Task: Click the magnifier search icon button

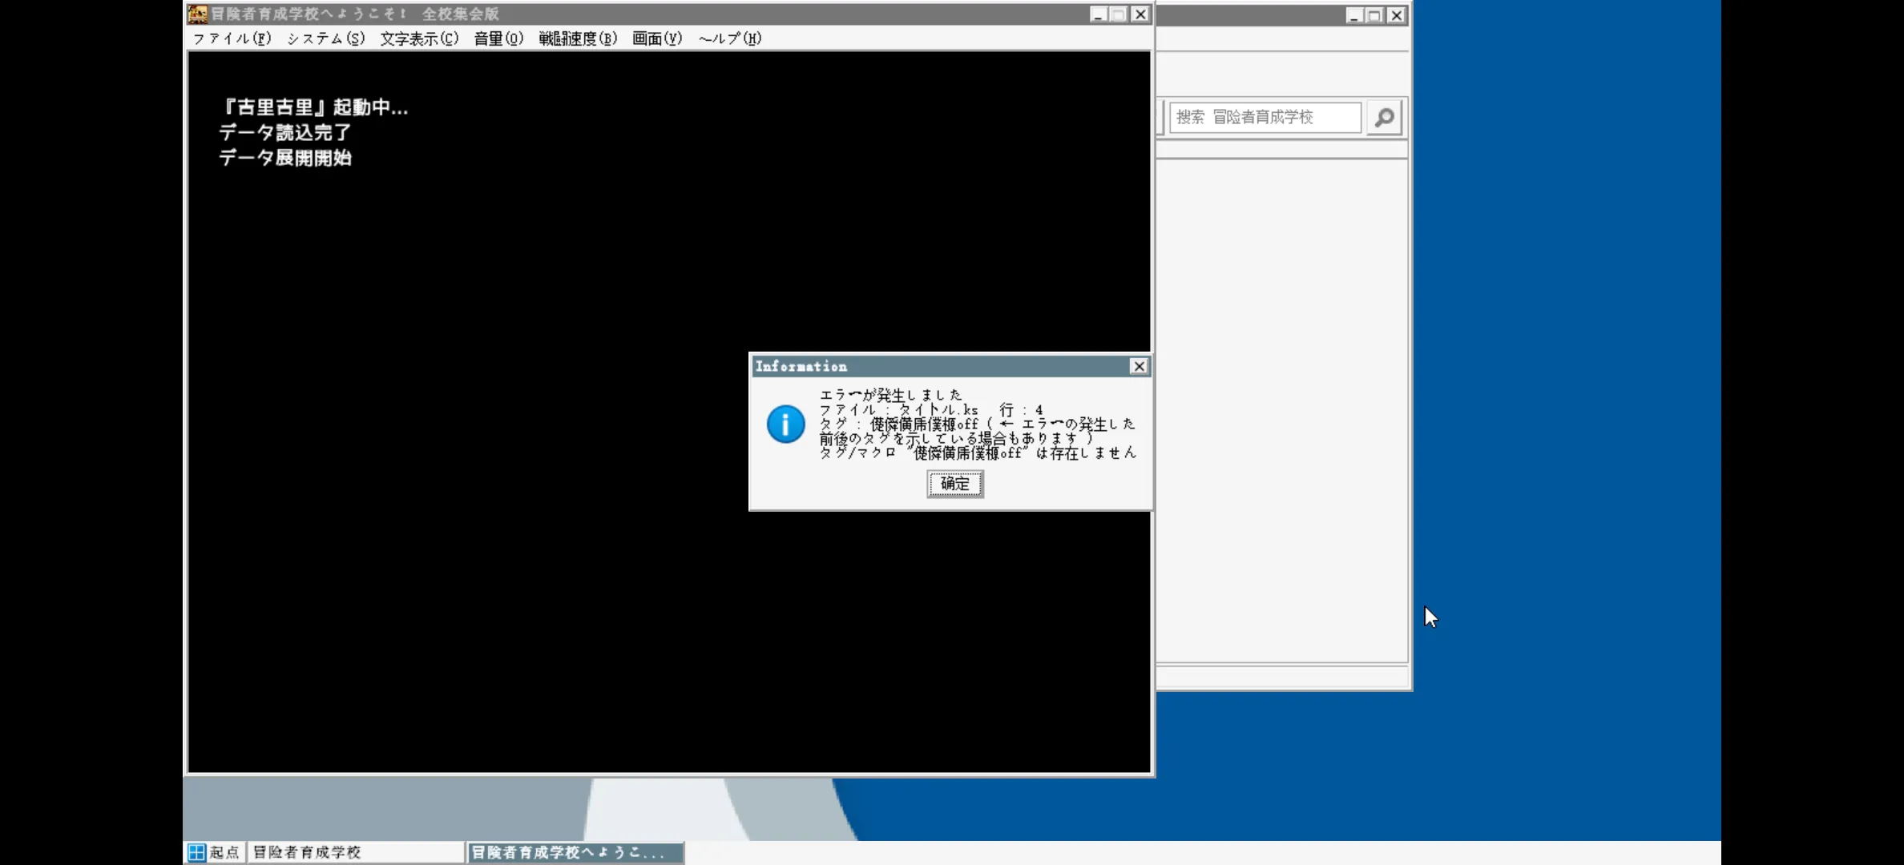Action: [1384, 118]
